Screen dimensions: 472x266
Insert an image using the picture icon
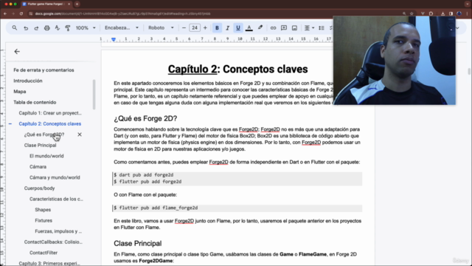coord(294,28)
